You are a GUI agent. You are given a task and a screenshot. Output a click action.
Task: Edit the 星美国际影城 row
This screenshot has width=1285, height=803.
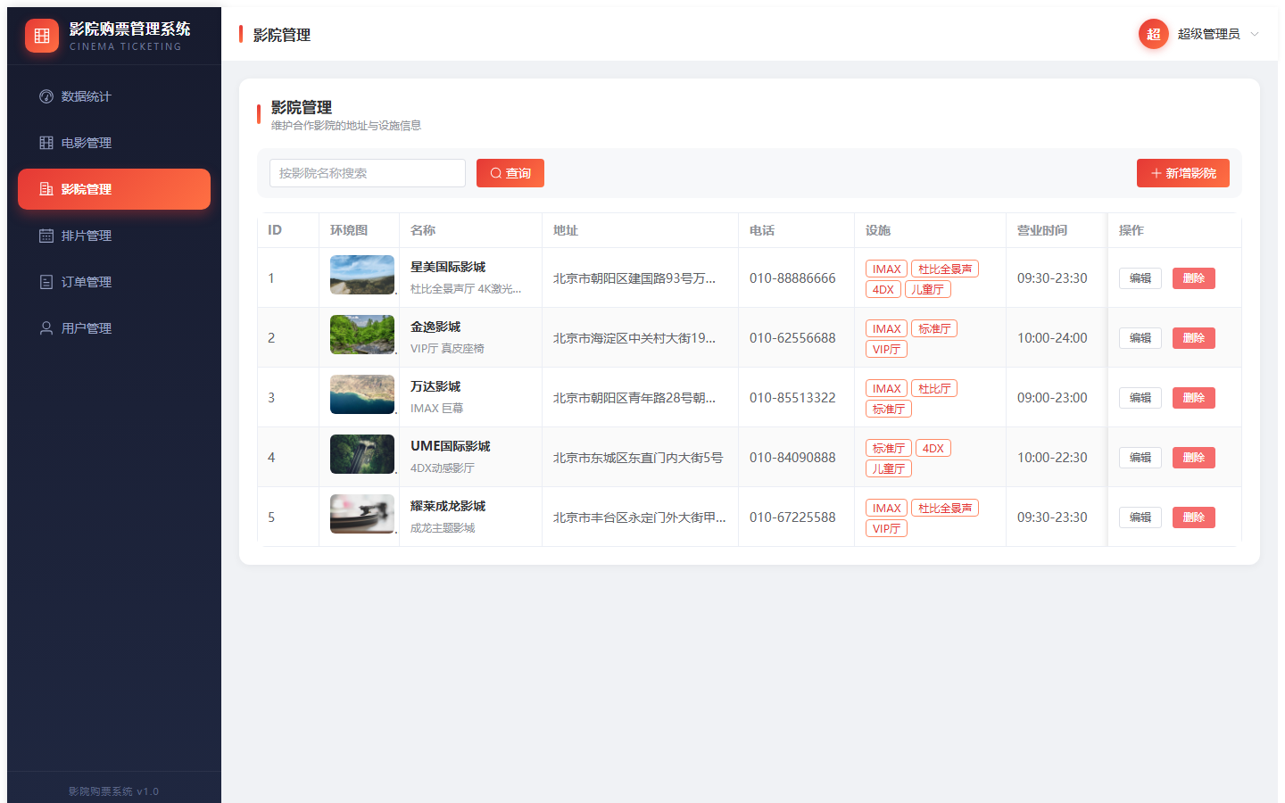[1140, 278]
